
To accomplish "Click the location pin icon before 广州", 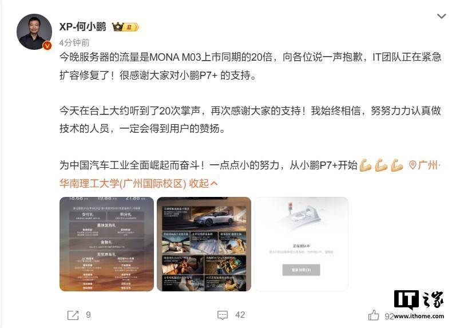I will point(413,165).
